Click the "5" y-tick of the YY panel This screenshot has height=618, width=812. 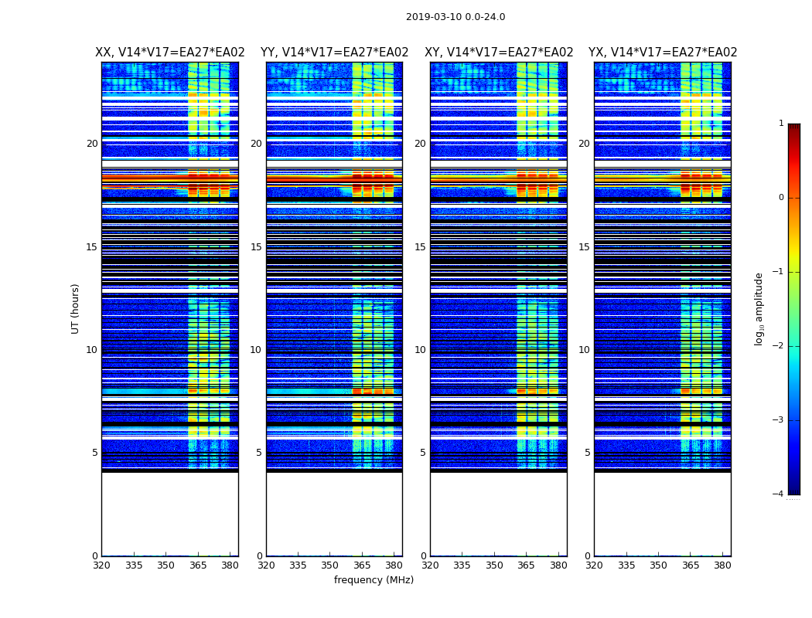point(258,453)
